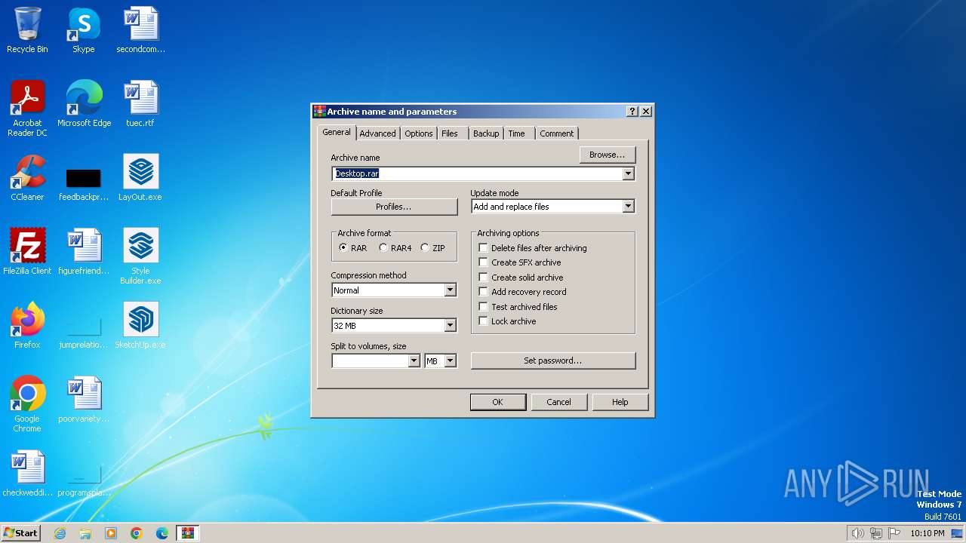966x543 pixels.
Task: Select the RAR4 archive format
Action: (x=395, y=248)
